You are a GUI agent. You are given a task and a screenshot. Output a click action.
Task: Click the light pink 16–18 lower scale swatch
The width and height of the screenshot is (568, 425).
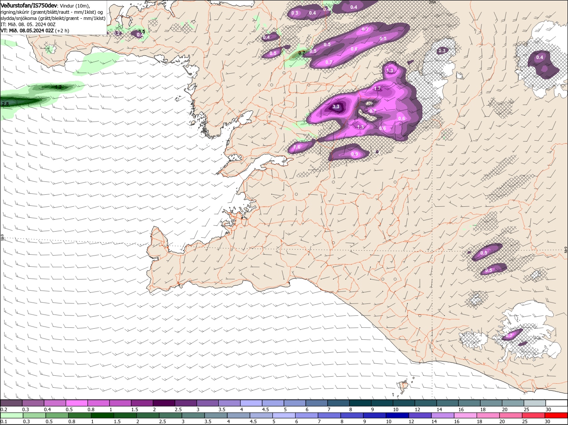466,415
